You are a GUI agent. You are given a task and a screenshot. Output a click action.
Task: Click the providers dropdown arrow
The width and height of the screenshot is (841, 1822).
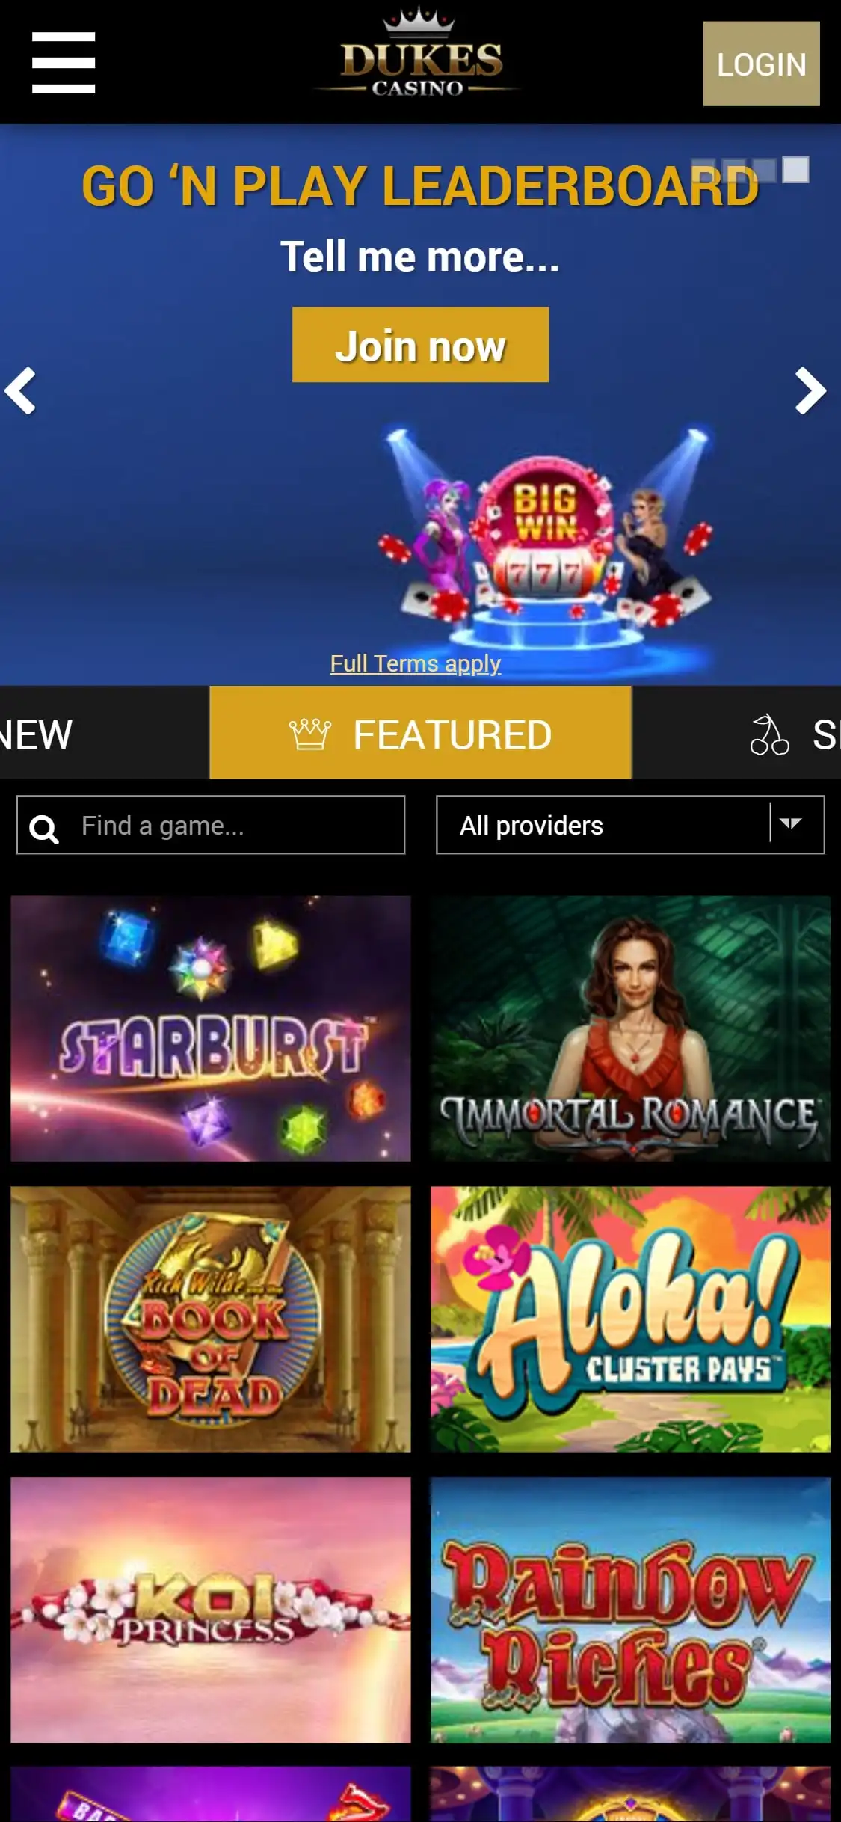790,823
